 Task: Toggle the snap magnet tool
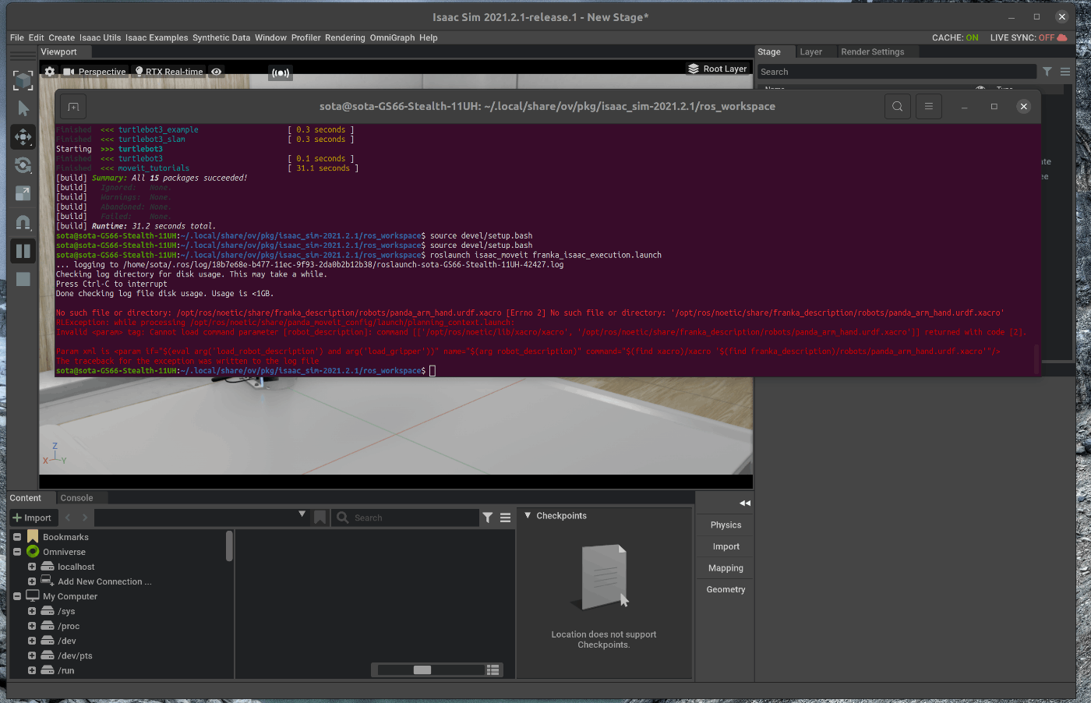coord(23,223)
